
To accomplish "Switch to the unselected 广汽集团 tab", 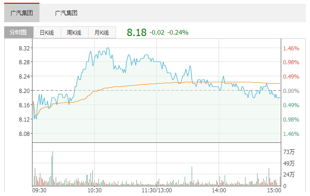I will pyautogui.click(x=66, y=13).
